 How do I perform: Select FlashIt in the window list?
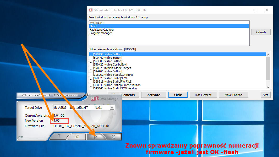point(169,26)
